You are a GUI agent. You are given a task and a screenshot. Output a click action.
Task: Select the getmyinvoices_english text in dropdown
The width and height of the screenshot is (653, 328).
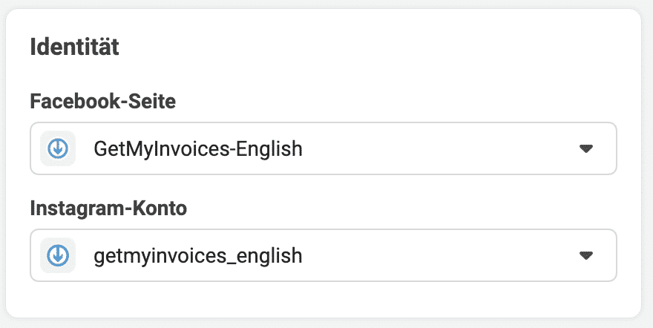pyautogui.click(x=198, y=255)
